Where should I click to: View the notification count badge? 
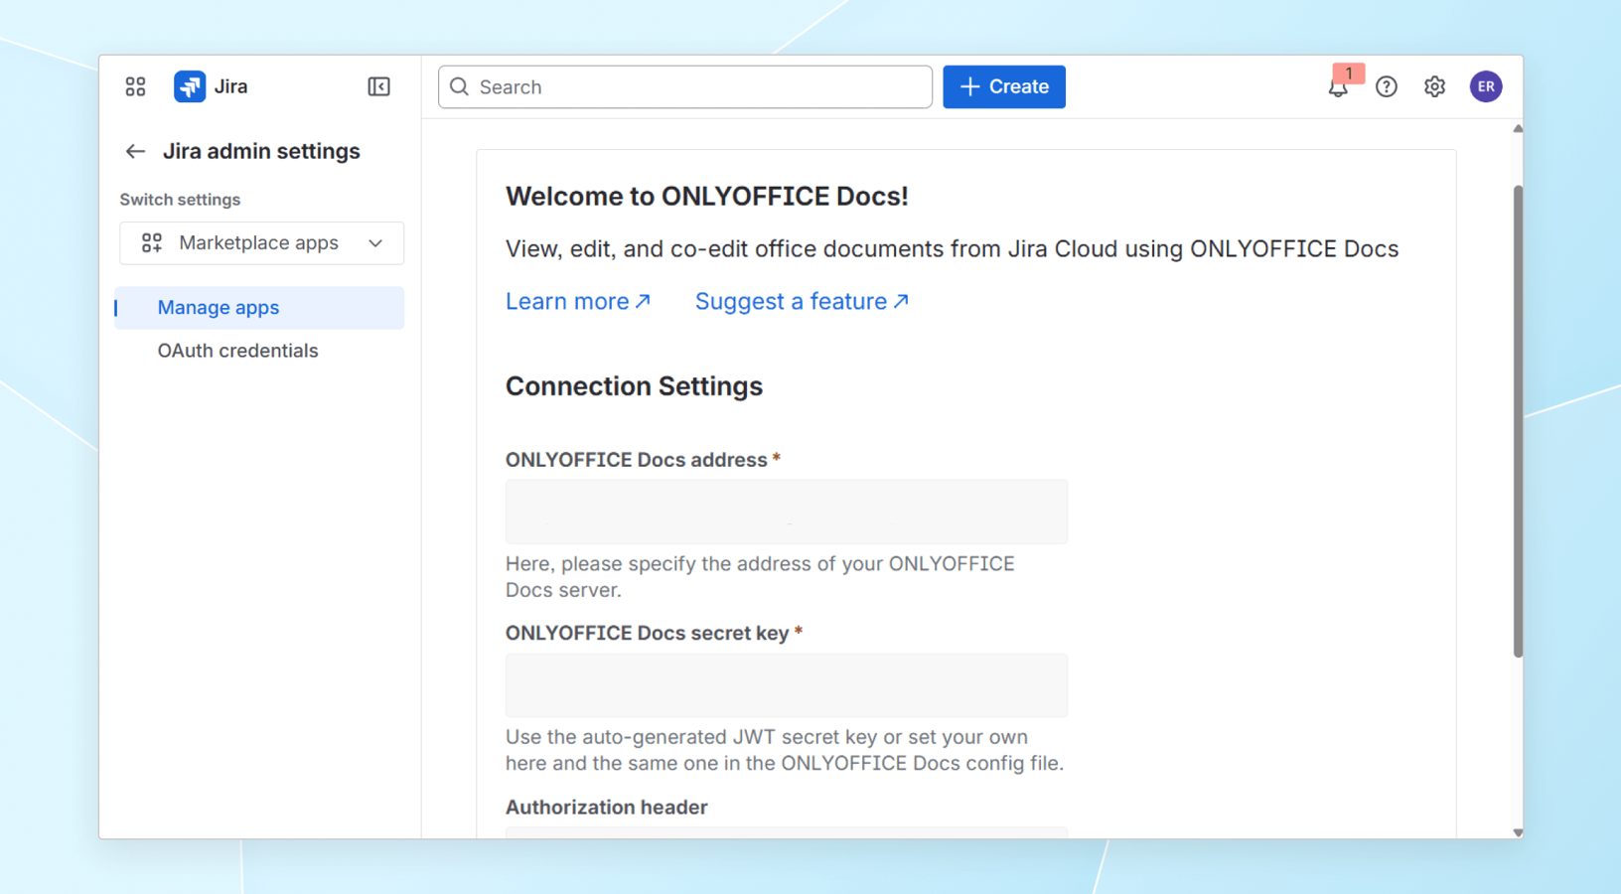click(x=1349, y=74)
